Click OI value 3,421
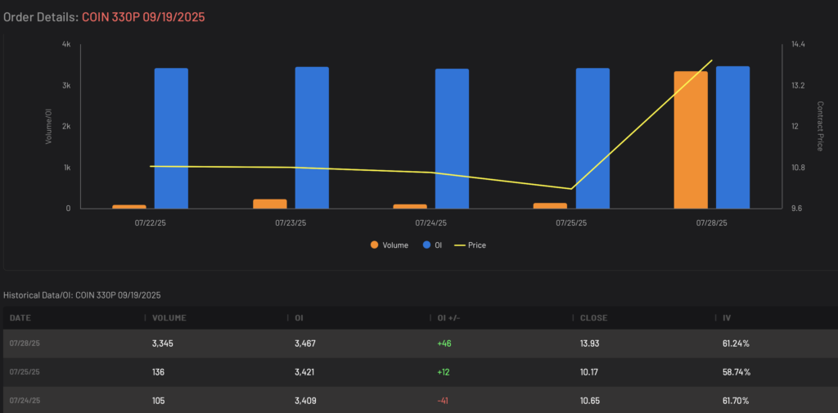The height and width of the screenshot is (413, 838). pos(305,372)
